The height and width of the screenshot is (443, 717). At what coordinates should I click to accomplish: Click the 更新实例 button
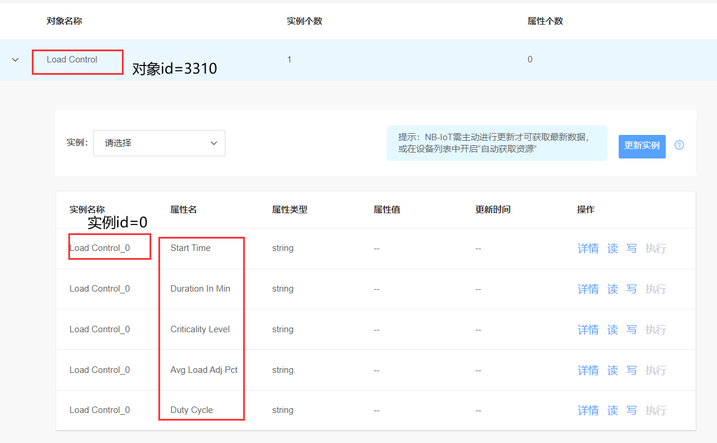click(642, 146)
